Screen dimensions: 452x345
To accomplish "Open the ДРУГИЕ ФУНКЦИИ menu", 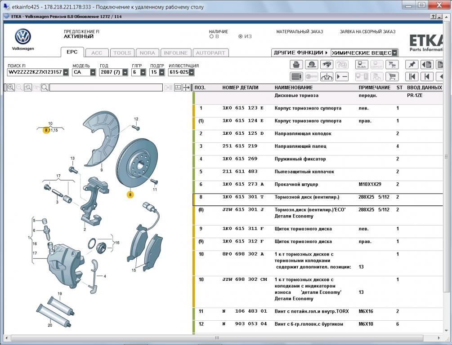I will pyautogui.click(x=301, y=53).
